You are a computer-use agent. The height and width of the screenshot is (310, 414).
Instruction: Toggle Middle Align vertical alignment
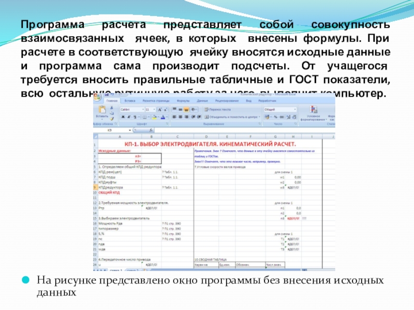(180, 110)
